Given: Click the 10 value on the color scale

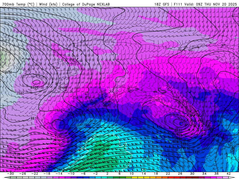Looking at the screenshot, I should pyautogui.click(x=132, y=174).
